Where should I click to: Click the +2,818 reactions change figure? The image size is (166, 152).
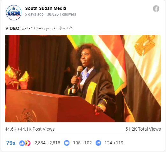point(54,143)
